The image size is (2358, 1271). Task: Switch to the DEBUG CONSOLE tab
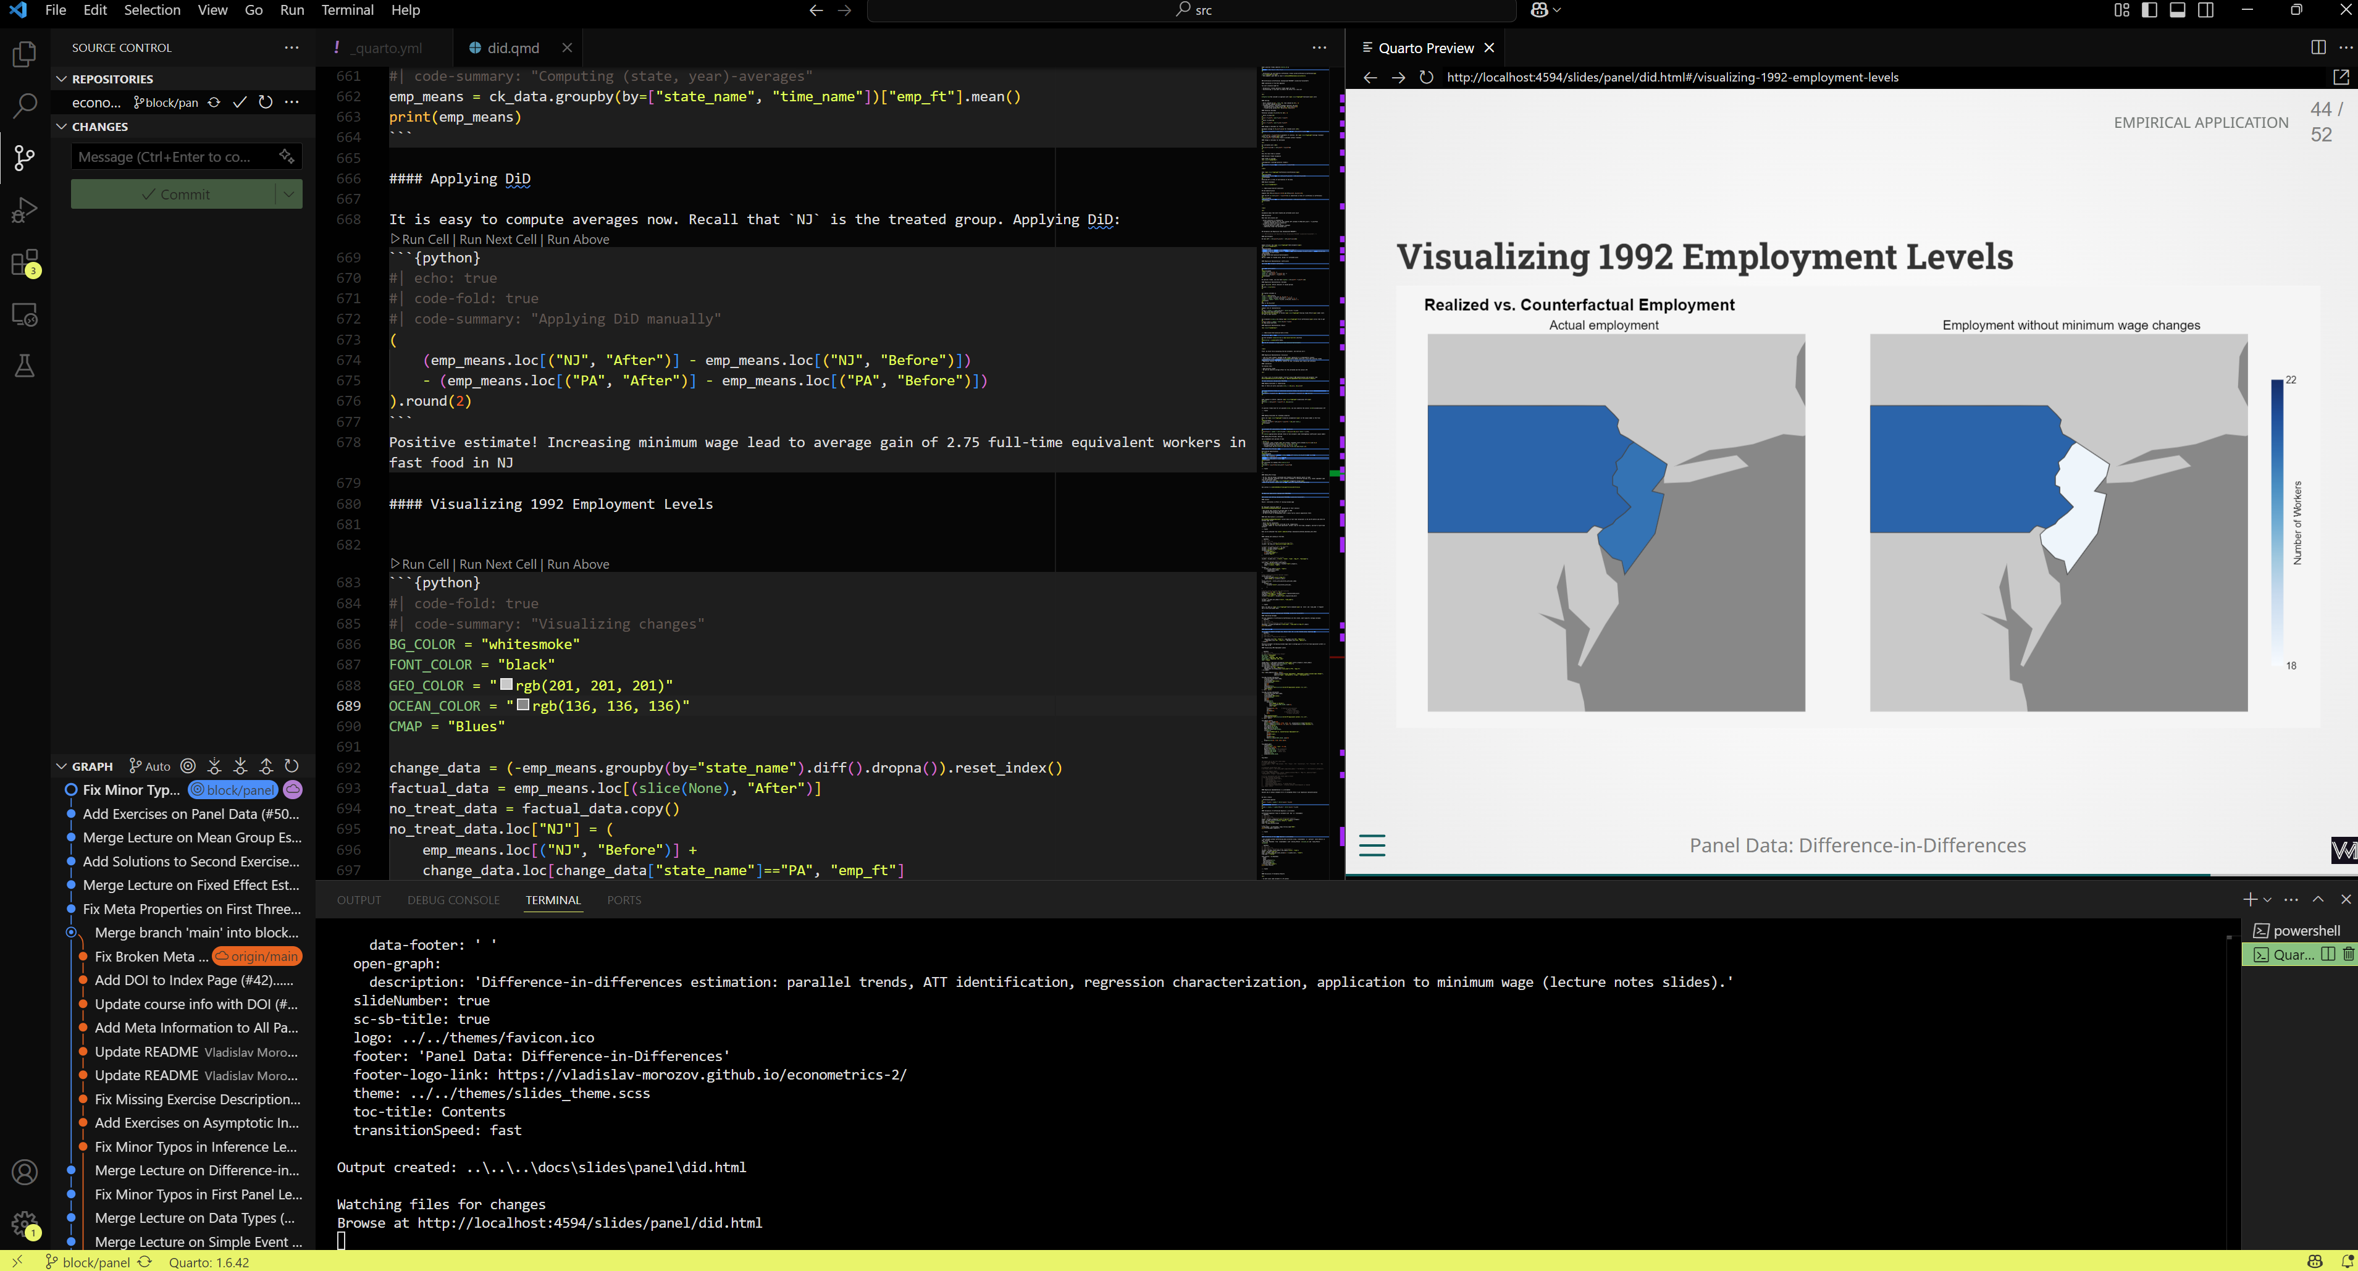pyautogui.click(x=453, y=900)
